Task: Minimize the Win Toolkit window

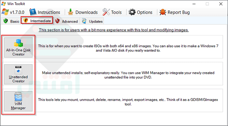Action: click(x=194, y=4)
